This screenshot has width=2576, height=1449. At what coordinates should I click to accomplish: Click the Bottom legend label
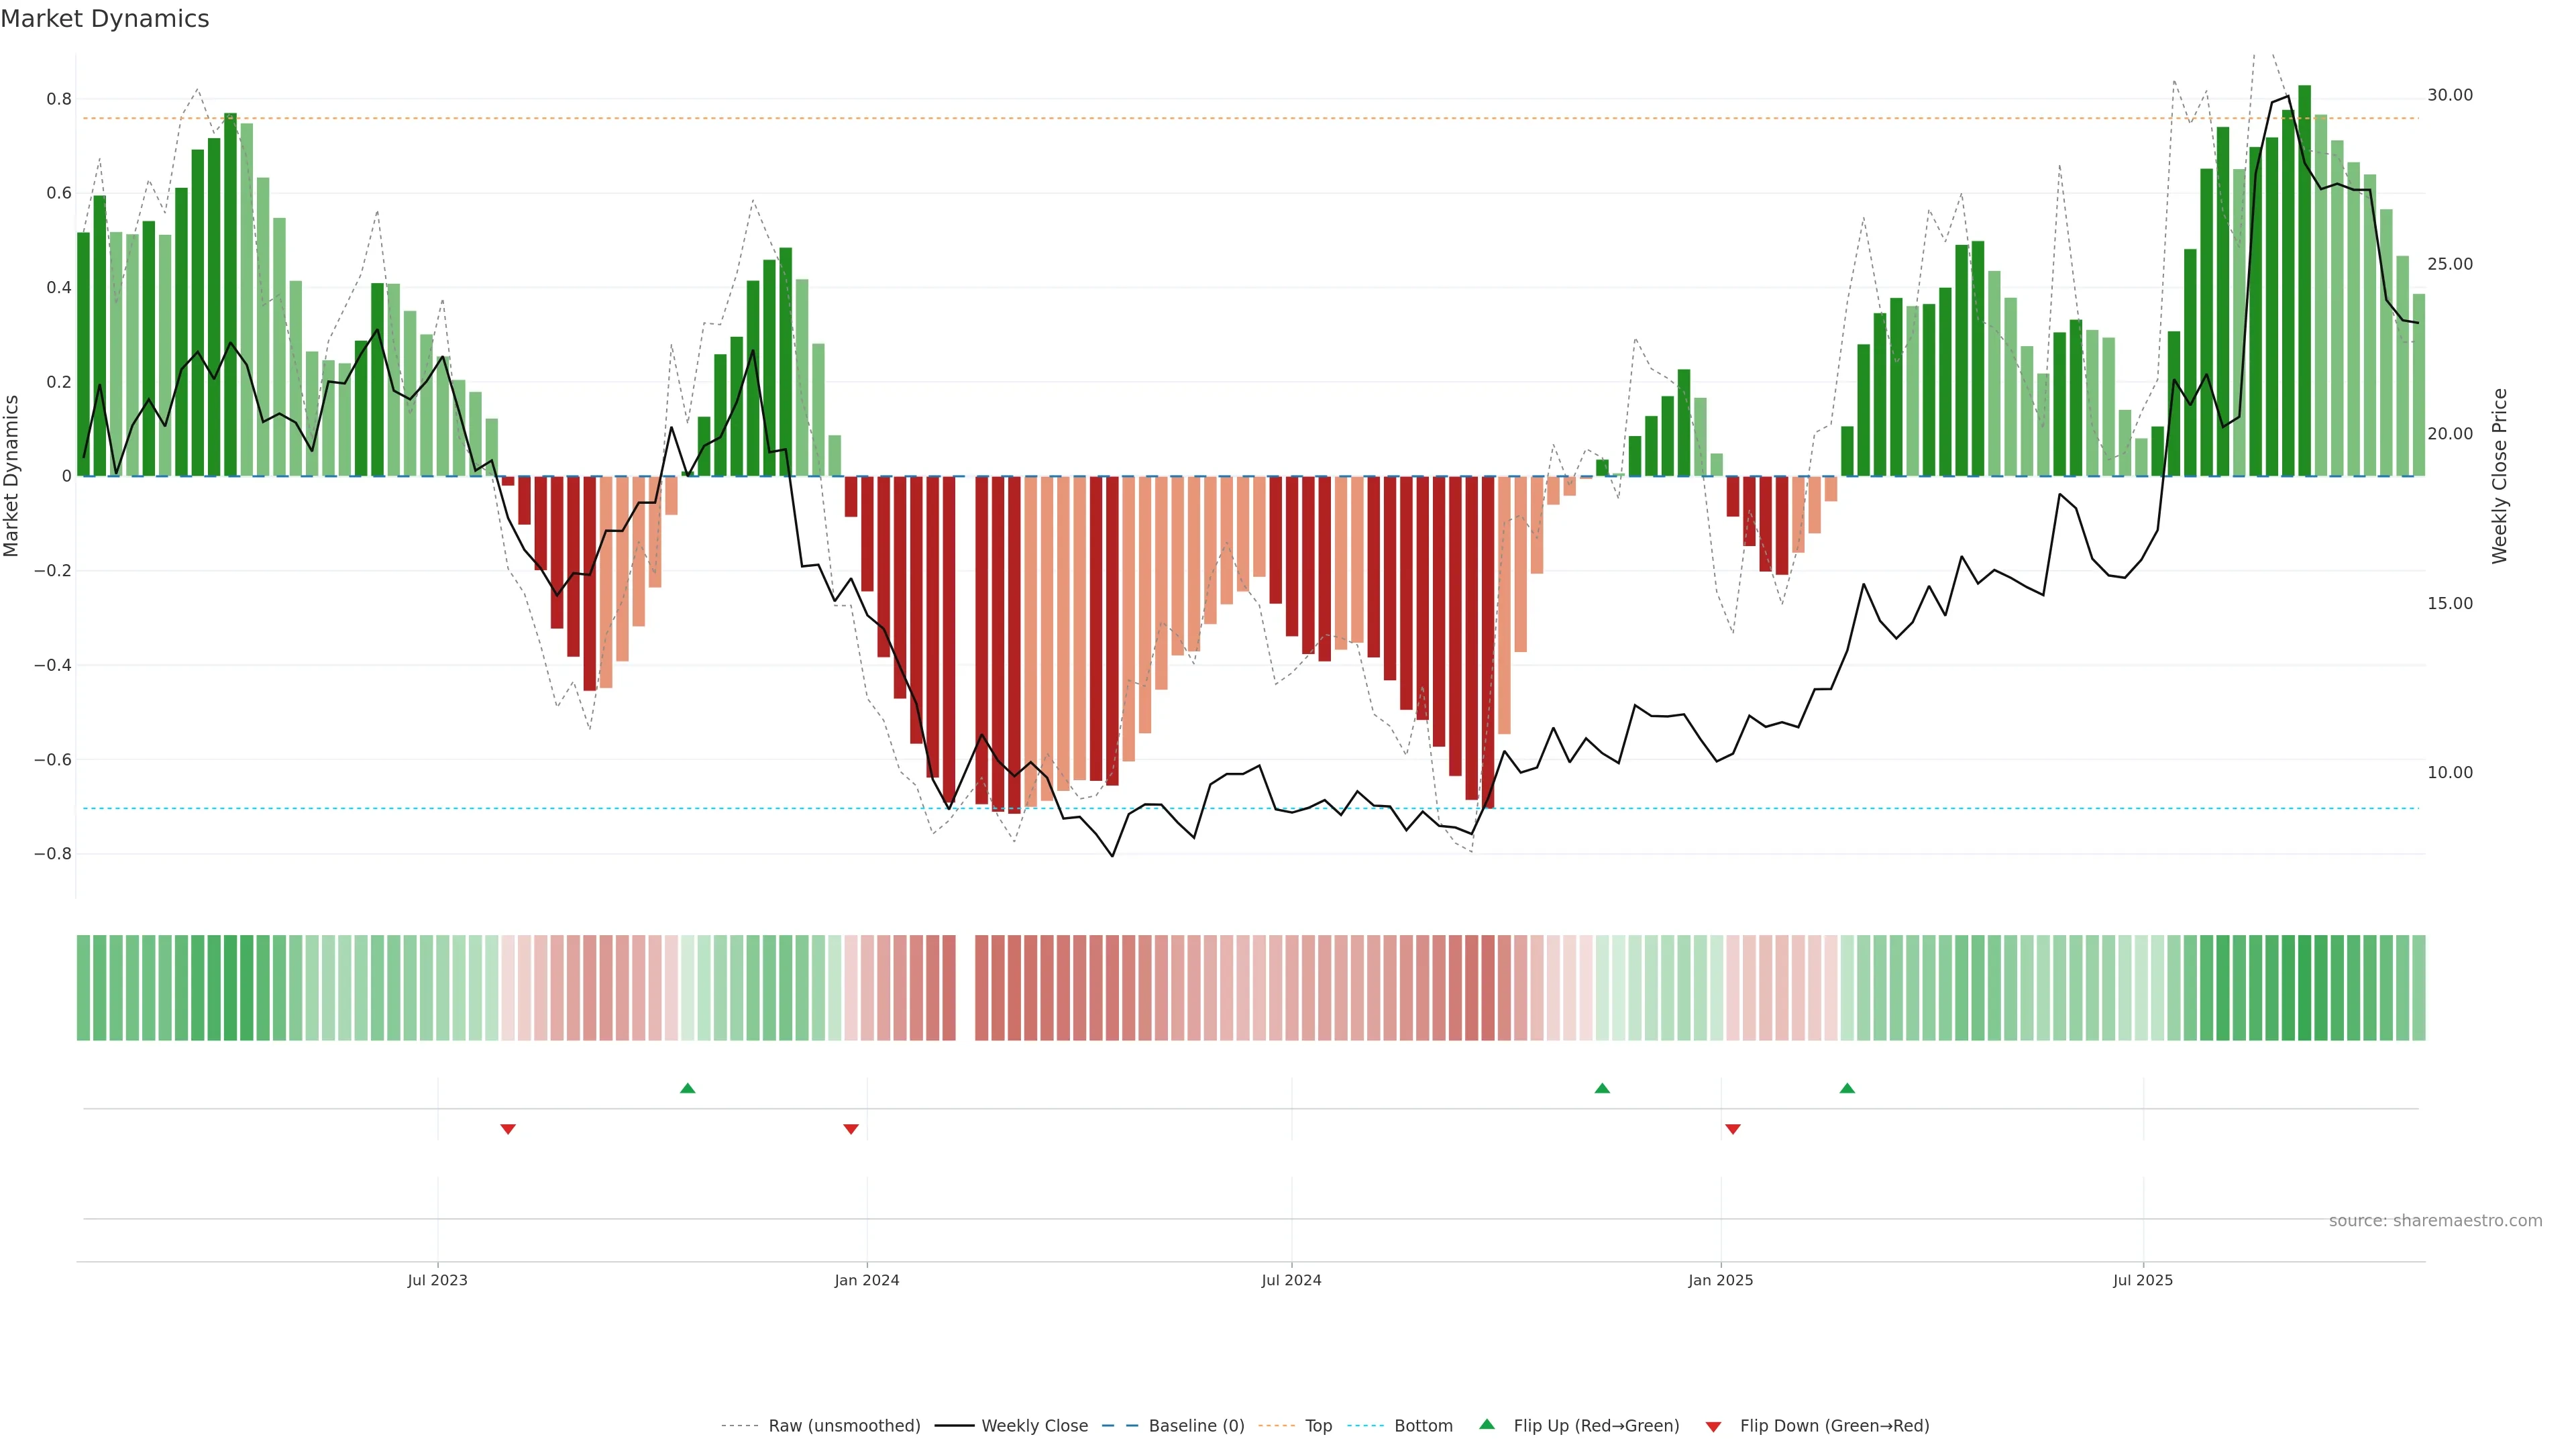(x=1423, y=1426)
